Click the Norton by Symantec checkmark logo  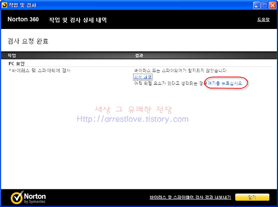pos(28,198)
